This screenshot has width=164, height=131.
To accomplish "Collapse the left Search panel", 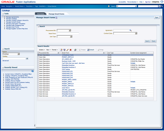I will click(x=3, y=49).
